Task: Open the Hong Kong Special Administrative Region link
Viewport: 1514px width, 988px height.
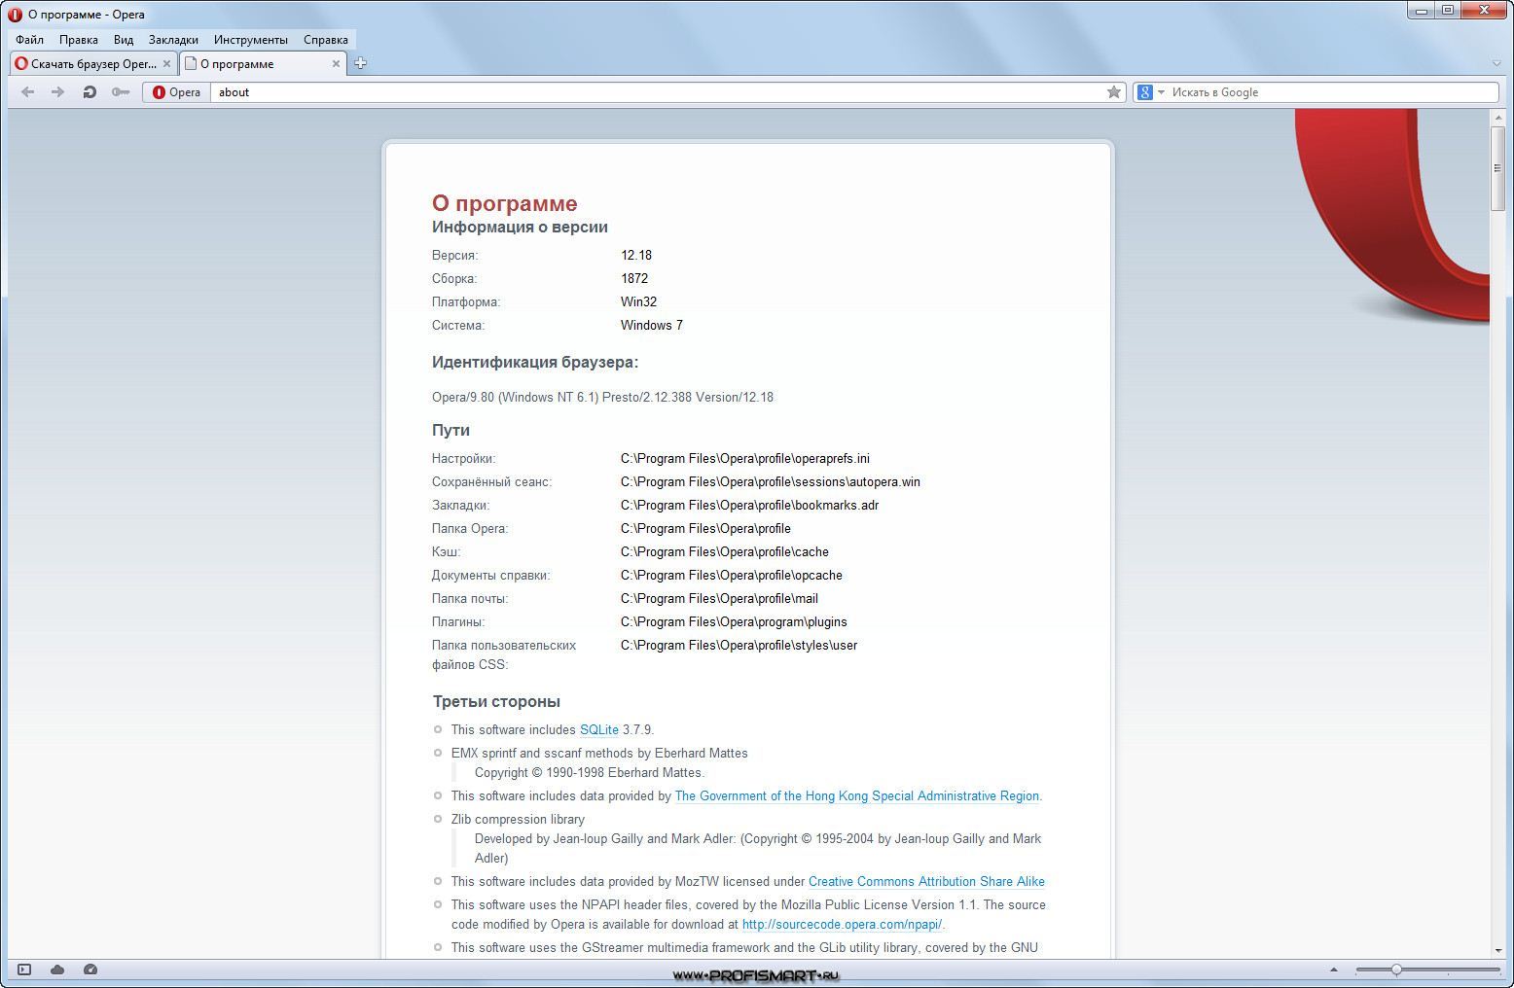Action: [x=857, y=796]
